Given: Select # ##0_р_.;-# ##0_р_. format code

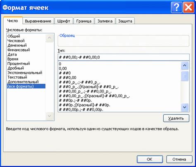Looking at the screenshot, I should pos(120,82).
